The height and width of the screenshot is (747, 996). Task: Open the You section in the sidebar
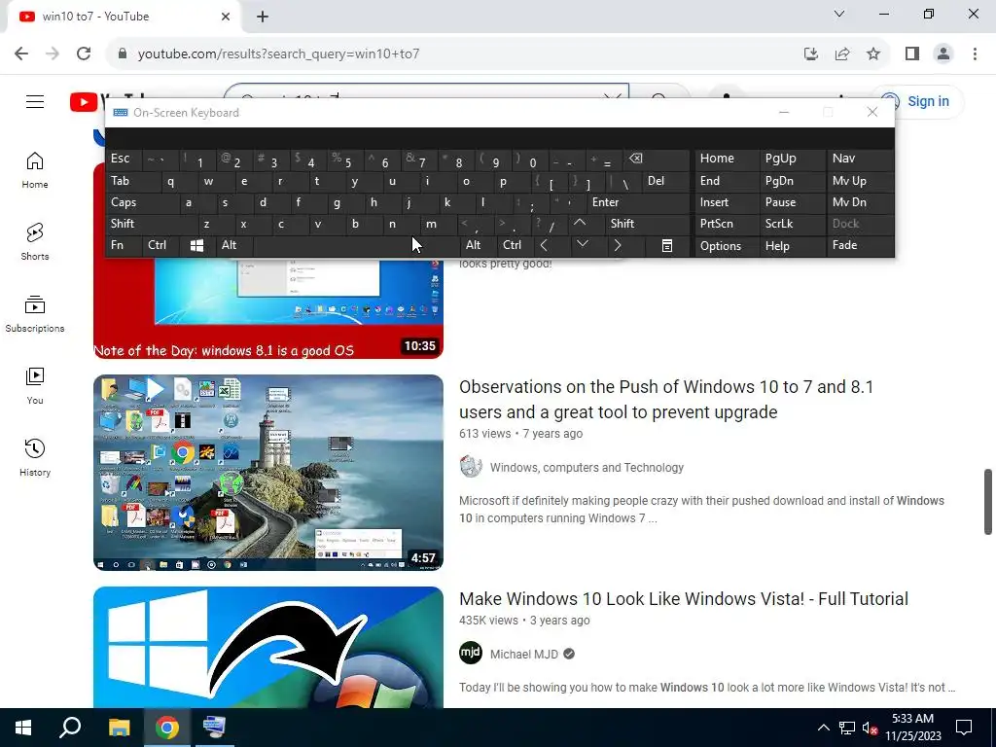click(35, 385)
